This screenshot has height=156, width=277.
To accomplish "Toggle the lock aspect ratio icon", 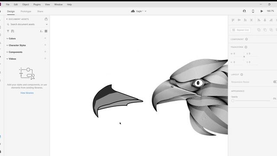I will pyautogui.click(x=244, y=57).
